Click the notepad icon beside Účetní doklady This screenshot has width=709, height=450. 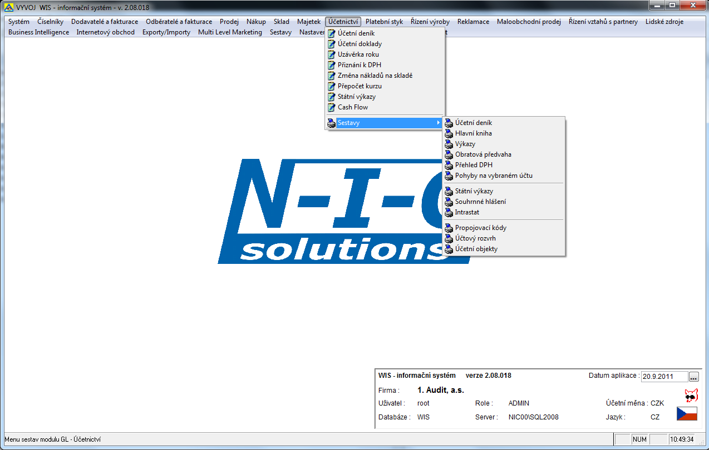[332, 44]
